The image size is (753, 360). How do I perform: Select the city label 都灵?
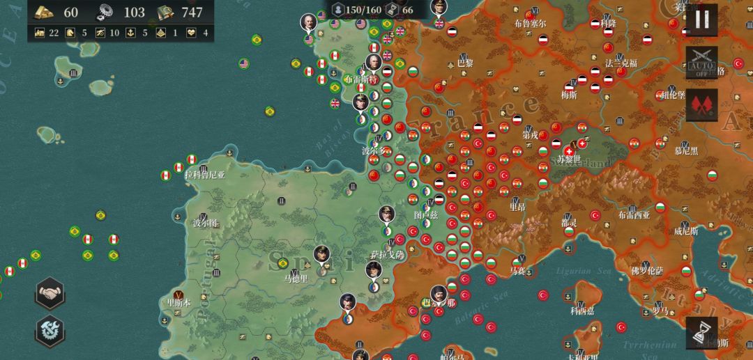tap(569, 223)
